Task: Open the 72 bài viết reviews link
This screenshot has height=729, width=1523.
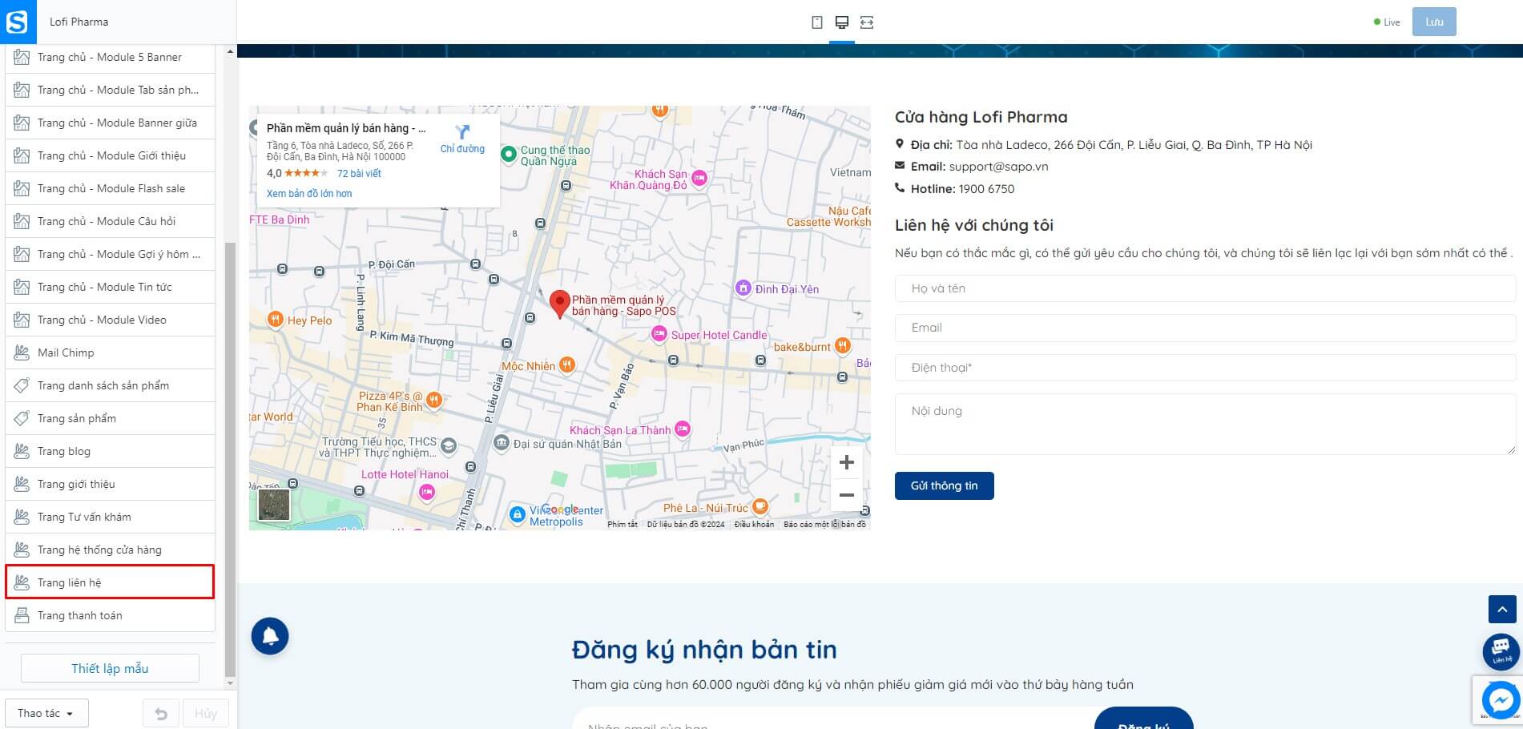Action: click(x=359, y=173)
